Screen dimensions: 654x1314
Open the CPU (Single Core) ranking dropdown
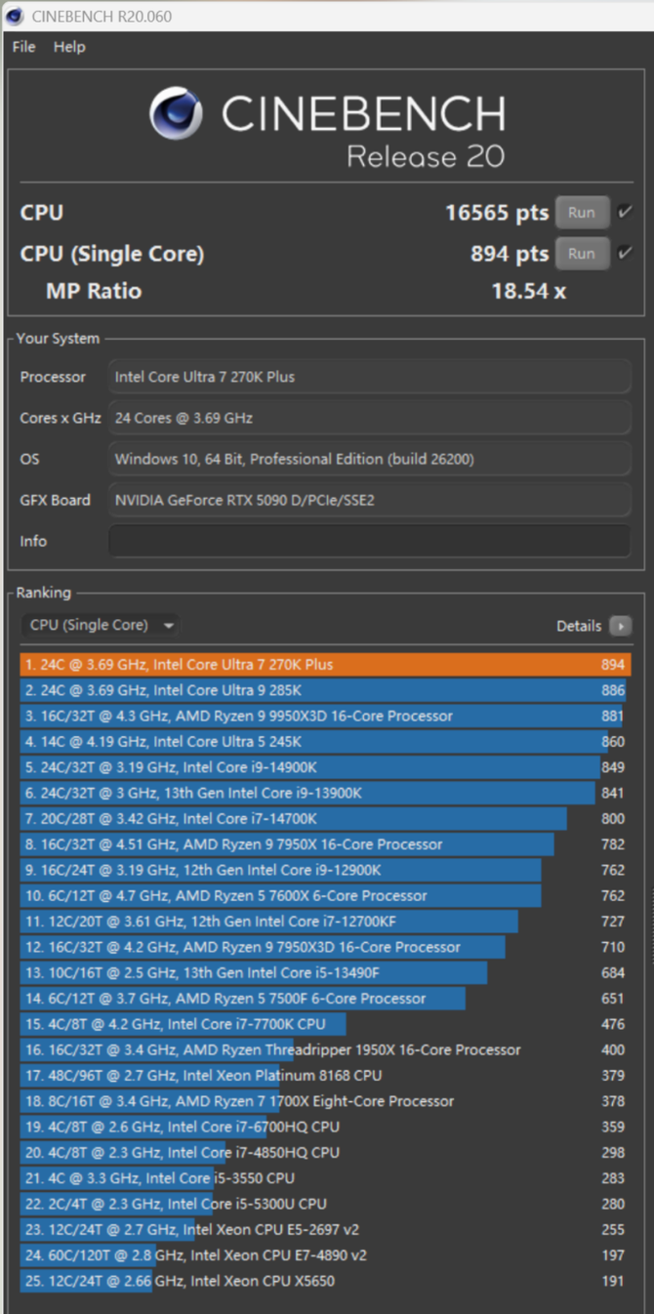coord(100,625)
